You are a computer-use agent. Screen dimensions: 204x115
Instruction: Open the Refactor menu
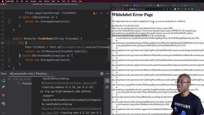[x=47, y=1]
